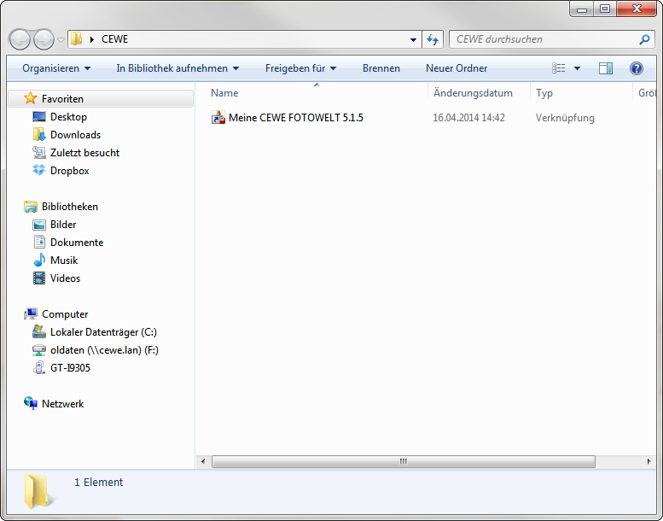Click the Verknüpfung type cell
The height and width of the screenshot is (521, 663).
coord(565,118)
